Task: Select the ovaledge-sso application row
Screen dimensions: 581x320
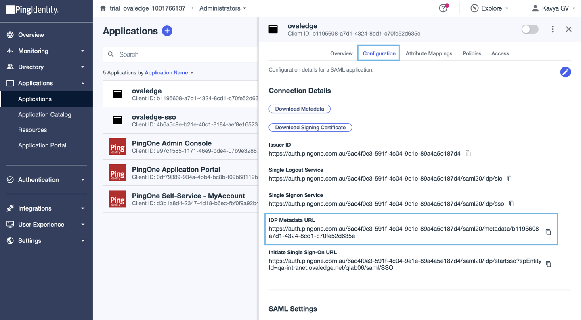Action: coord(180,120)
